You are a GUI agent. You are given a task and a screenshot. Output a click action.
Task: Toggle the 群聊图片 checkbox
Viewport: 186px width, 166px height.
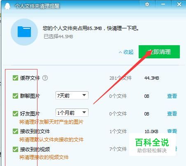pos(15,96)
